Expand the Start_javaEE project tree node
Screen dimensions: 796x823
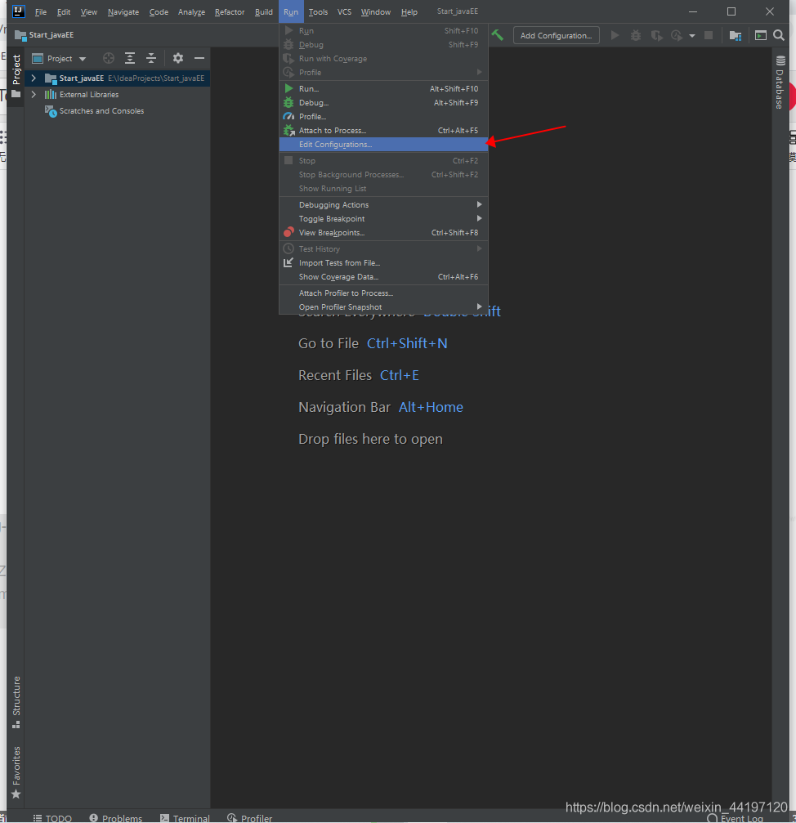click(x=34, y=78)
